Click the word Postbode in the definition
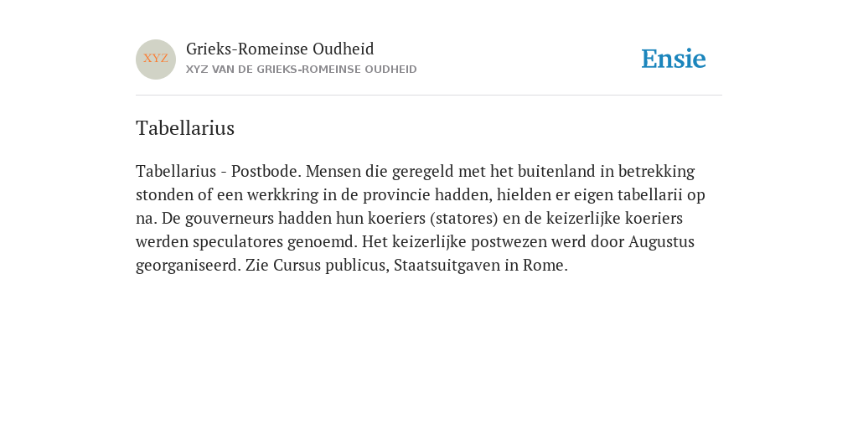This screenshot has height=429, width=858. coord(265,171)
